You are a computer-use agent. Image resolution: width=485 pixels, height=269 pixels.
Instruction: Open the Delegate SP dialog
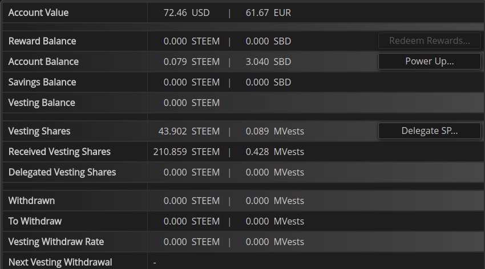point(429,131)
